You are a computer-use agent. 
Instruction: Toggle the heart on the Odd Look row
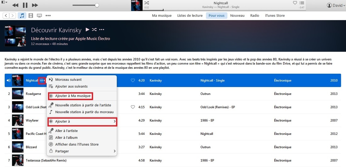click(x=133, y=107)
